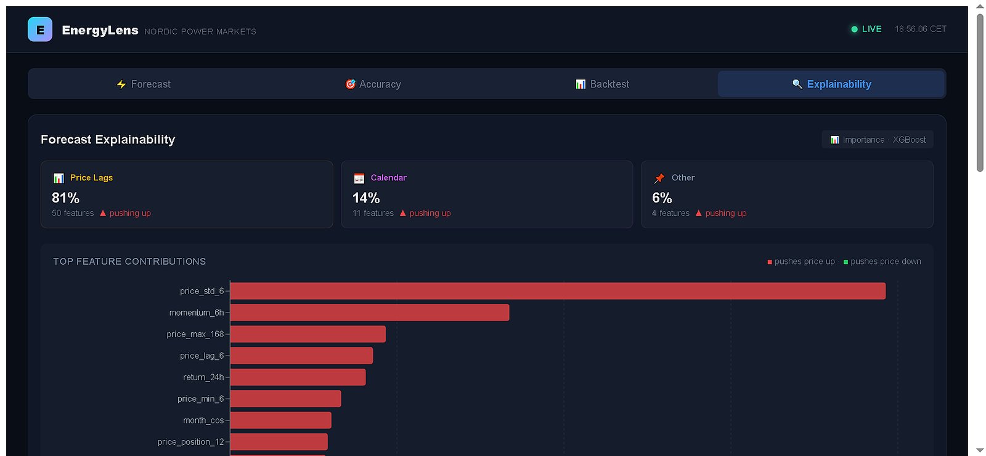Click the '4 features' text
The height and width of the screenshot is (456, 986).
tap(670, 213)
